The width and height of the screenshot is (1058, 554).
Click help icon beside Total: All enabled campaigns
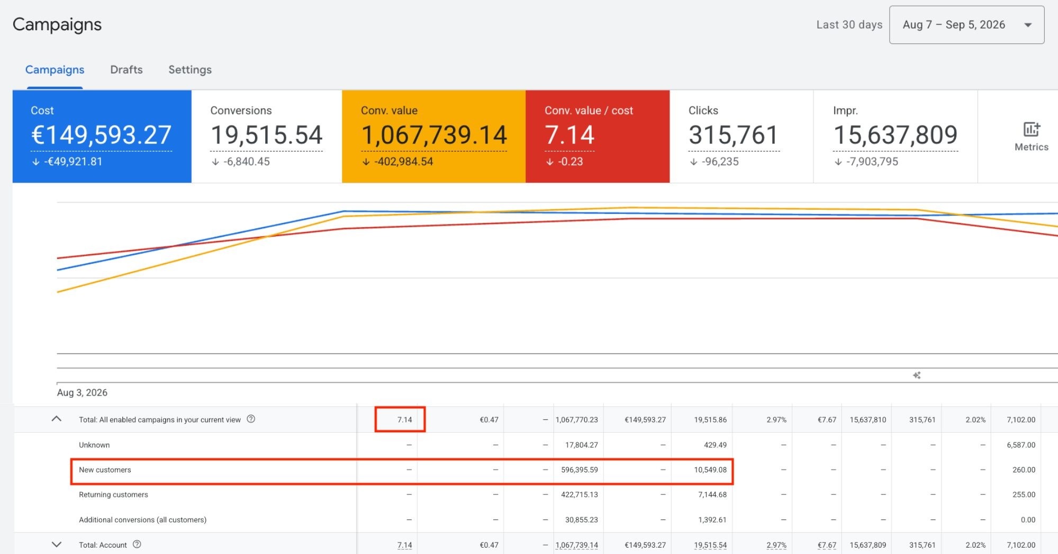[251, 419]
